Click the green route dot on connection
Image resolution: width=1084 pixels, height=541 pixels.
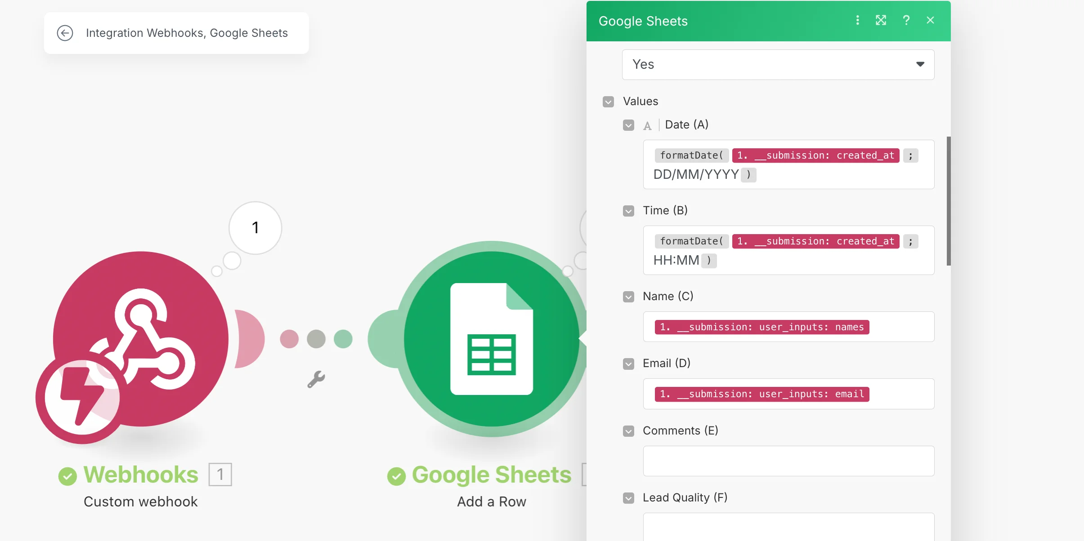(343, 339)
